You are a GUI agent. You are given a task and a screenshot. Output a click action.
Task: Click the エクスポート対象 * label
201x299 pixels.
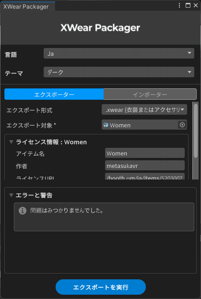point(31,125)
